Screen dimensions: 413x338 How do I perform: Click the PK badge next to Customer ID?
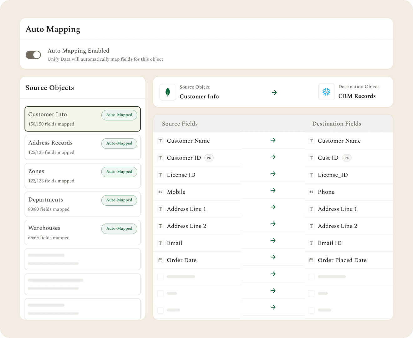coord(209,158)
